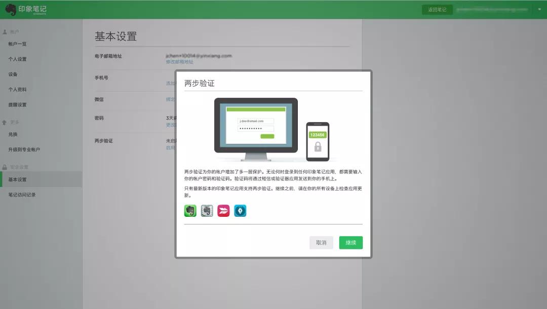Image resolution: width=547 pixels, height=309 pixels.
Task: Click the 两步验证 dialog title
Action: point(199,84)
